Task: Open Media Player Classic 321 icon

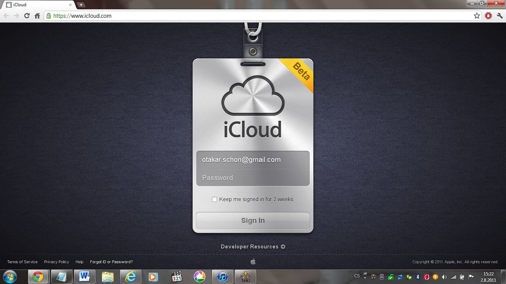Action: [x=176, y=277]
